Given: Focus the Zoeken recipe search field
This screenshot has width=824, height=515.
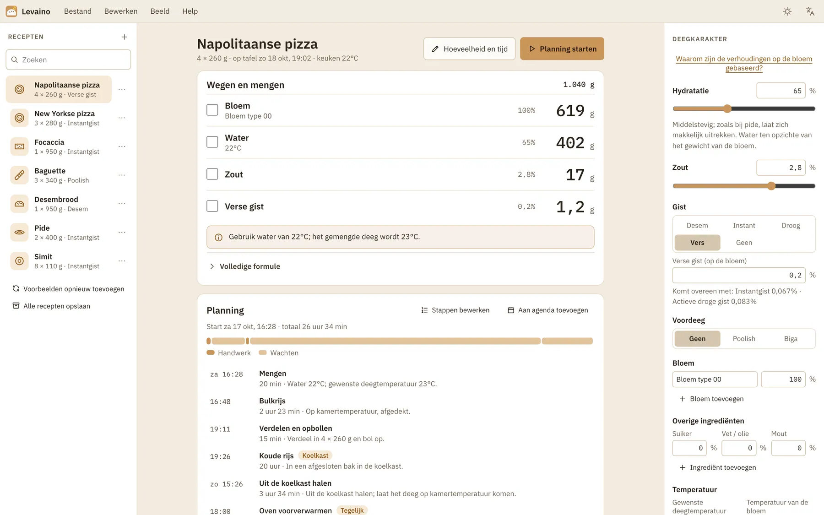Looking at the screenshot, I should click(68, 60).
